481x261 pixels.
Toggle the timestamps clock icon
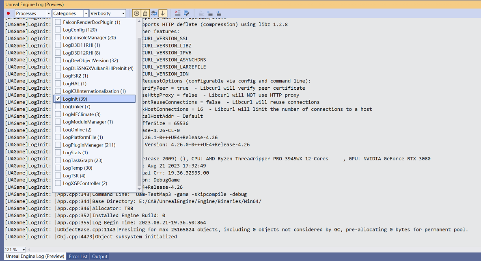(x=136, y=13)
